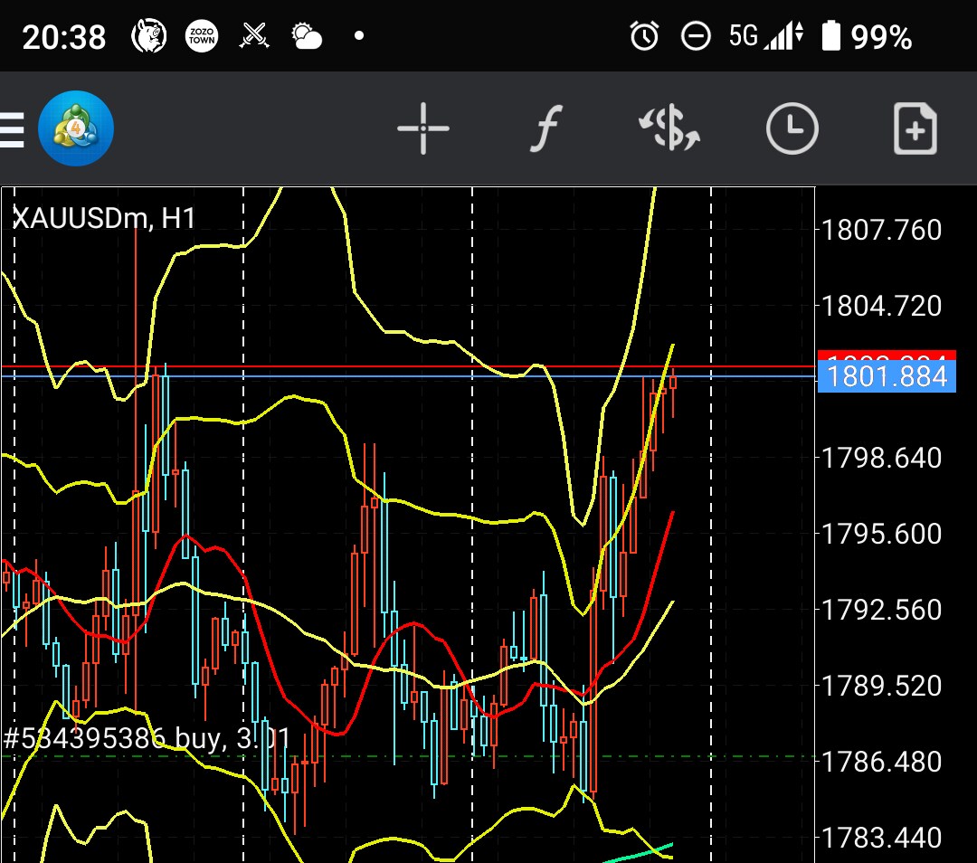This screenshot has height=863, width=977.
Task: Tap the weather notification icon
Action: (x=307, y=36)
